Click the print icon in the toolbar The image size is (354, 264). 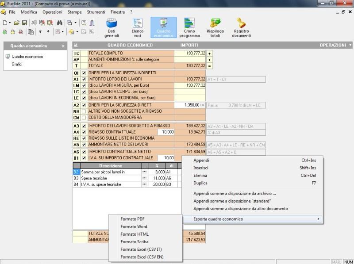[x=20, y=32]
